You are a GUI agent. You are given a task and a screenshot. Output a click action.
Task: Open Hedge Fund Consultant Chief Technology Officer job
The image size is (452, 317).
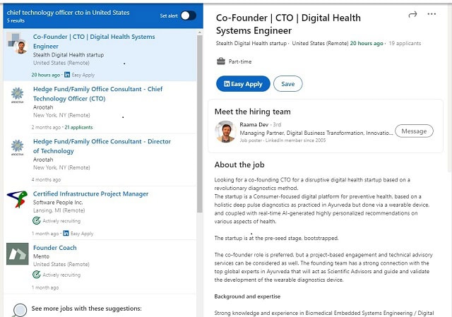pos(97,93)
